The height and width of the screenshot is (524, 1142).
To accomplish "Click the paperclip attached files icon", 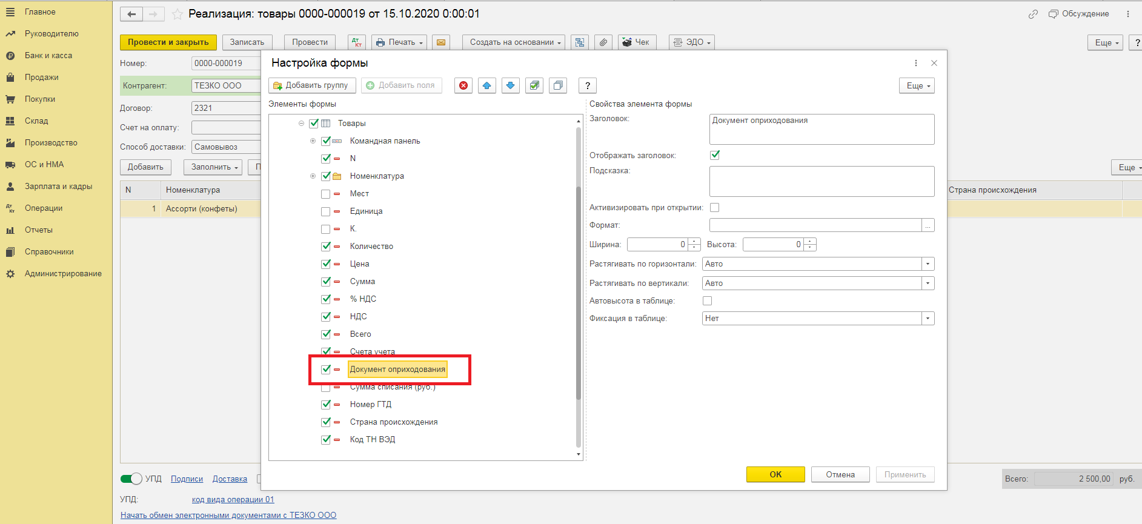I will click(603, 42).
